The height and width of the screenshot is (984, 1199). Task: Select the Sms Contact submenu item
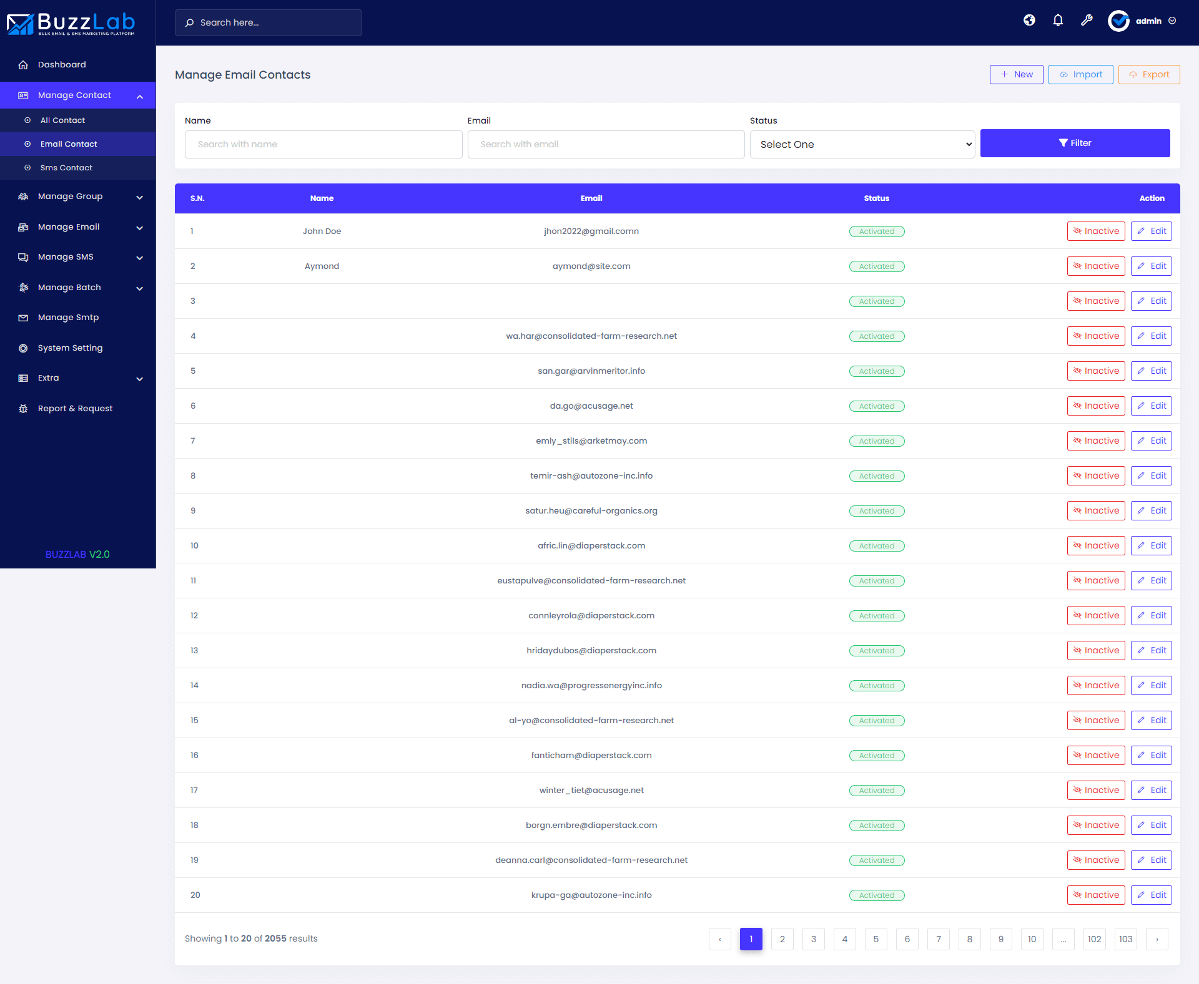tap(66, 168)
